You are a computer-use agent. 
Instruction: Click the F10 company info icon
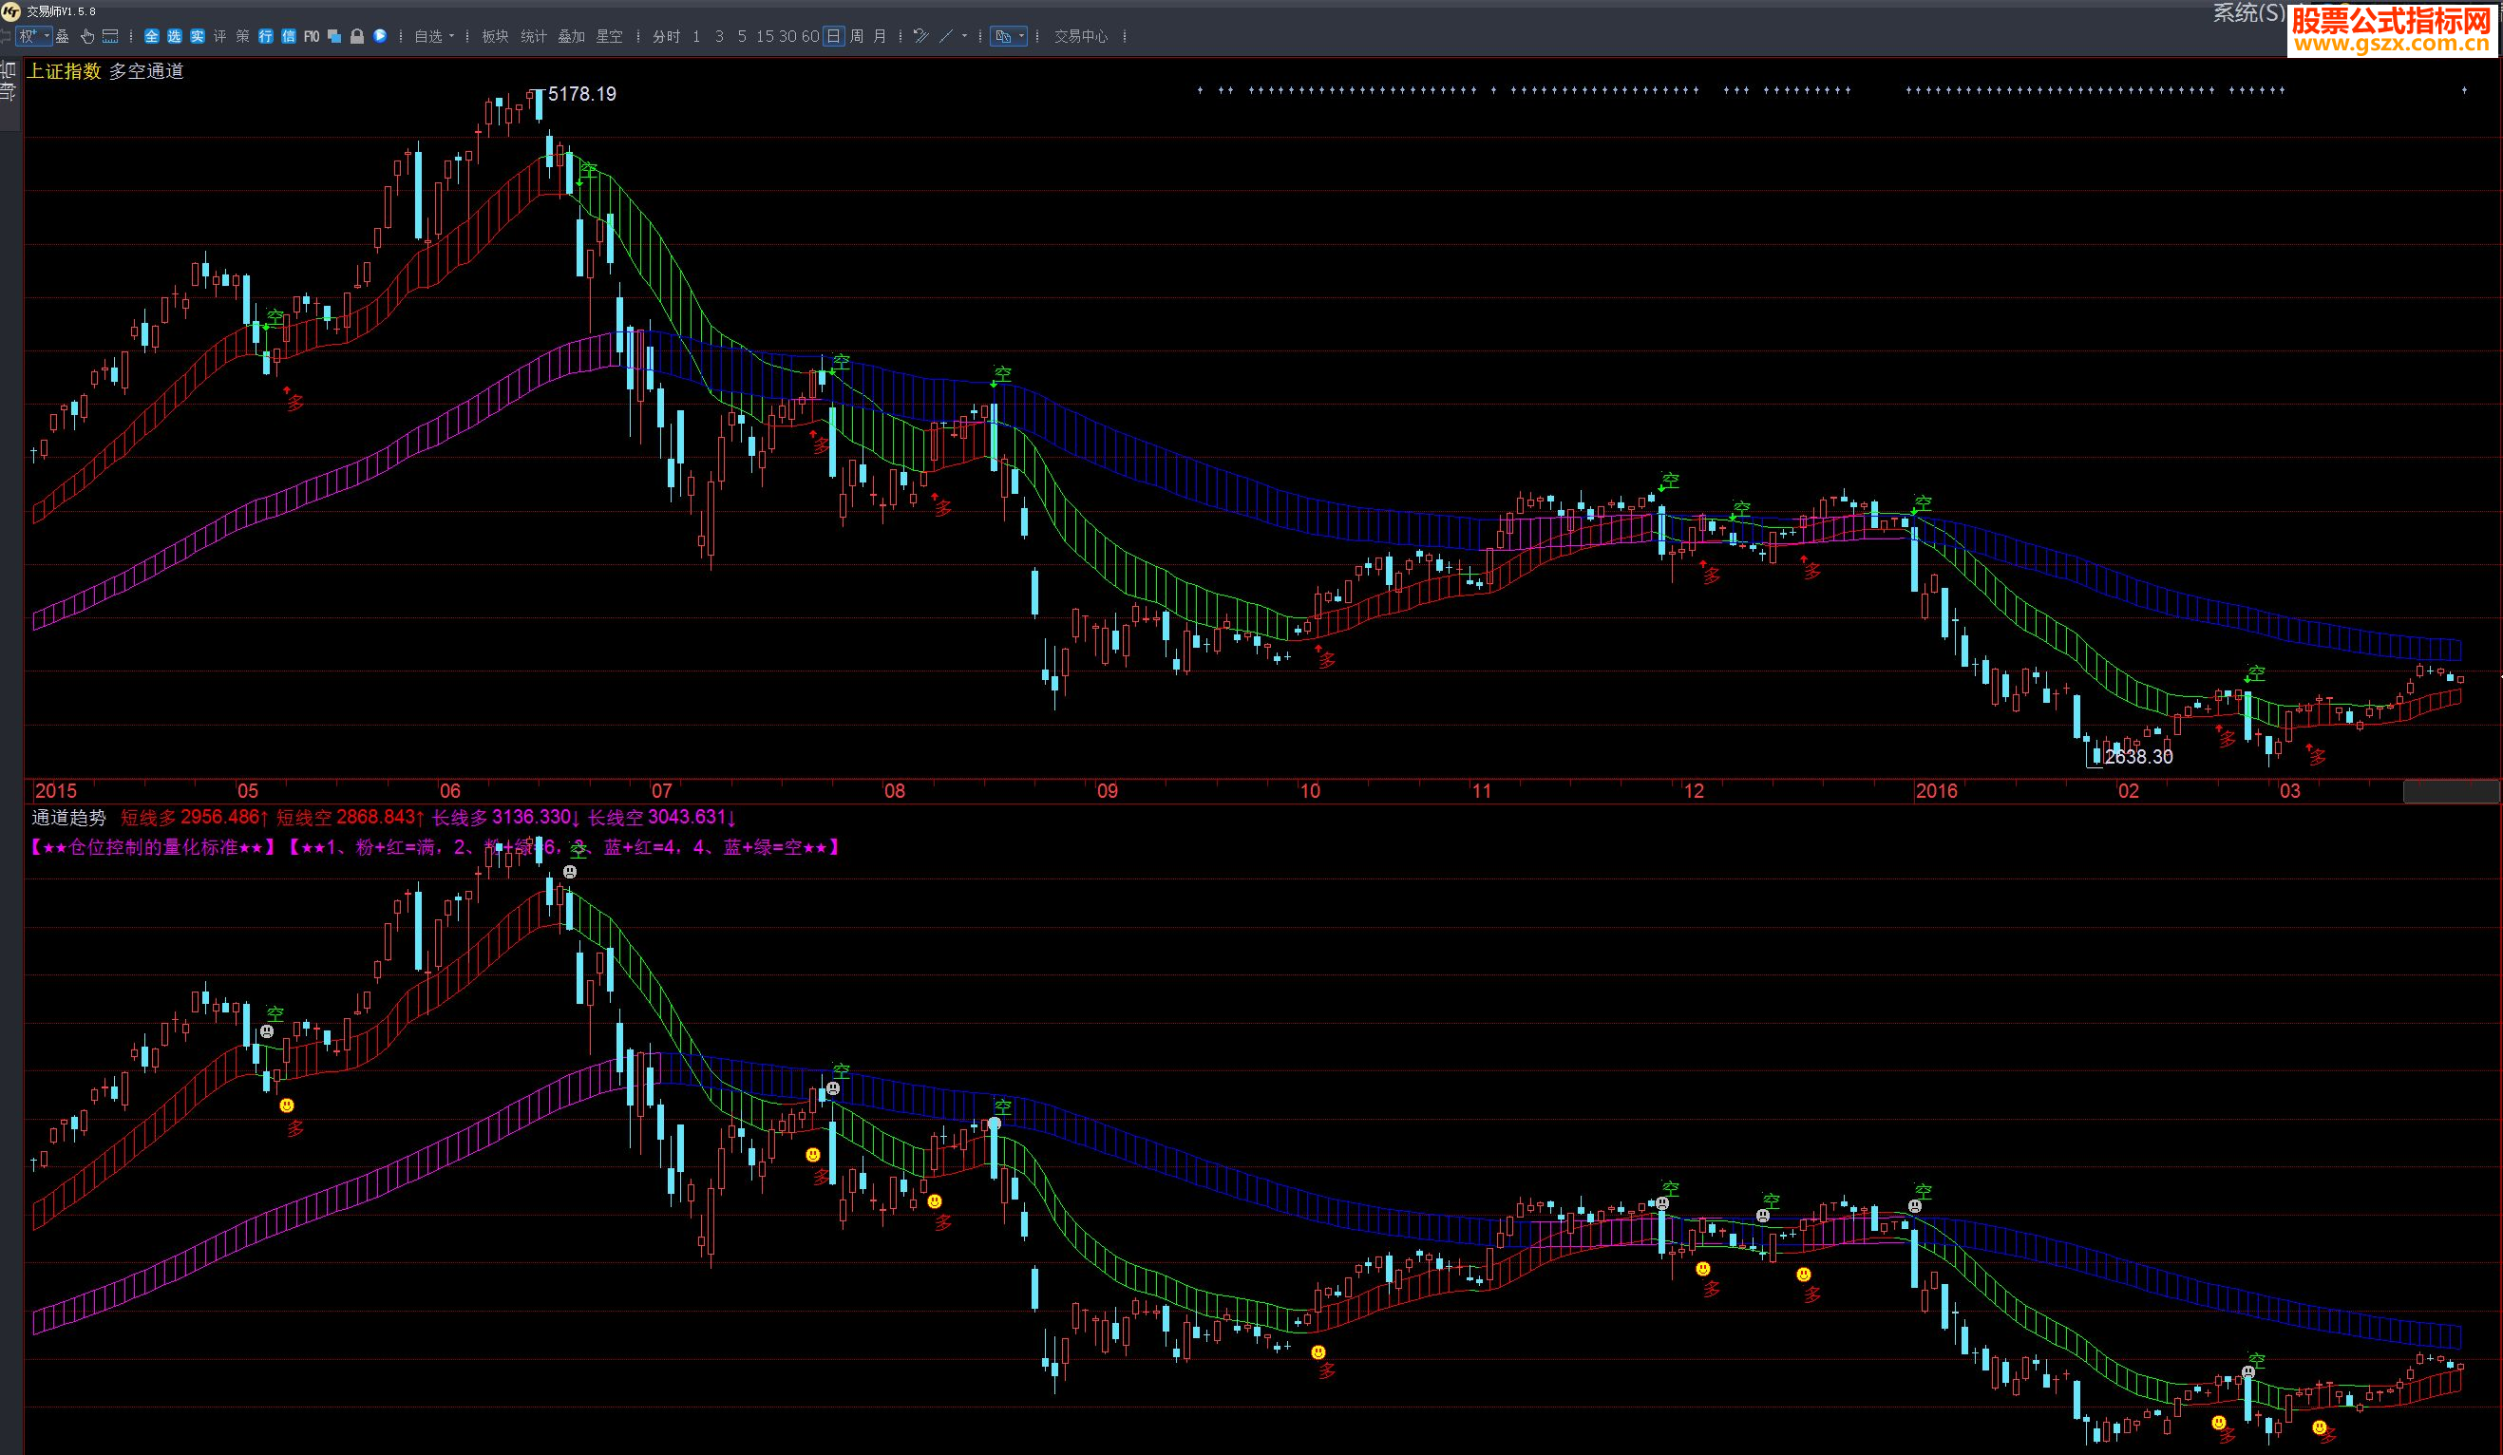point(311,37)
